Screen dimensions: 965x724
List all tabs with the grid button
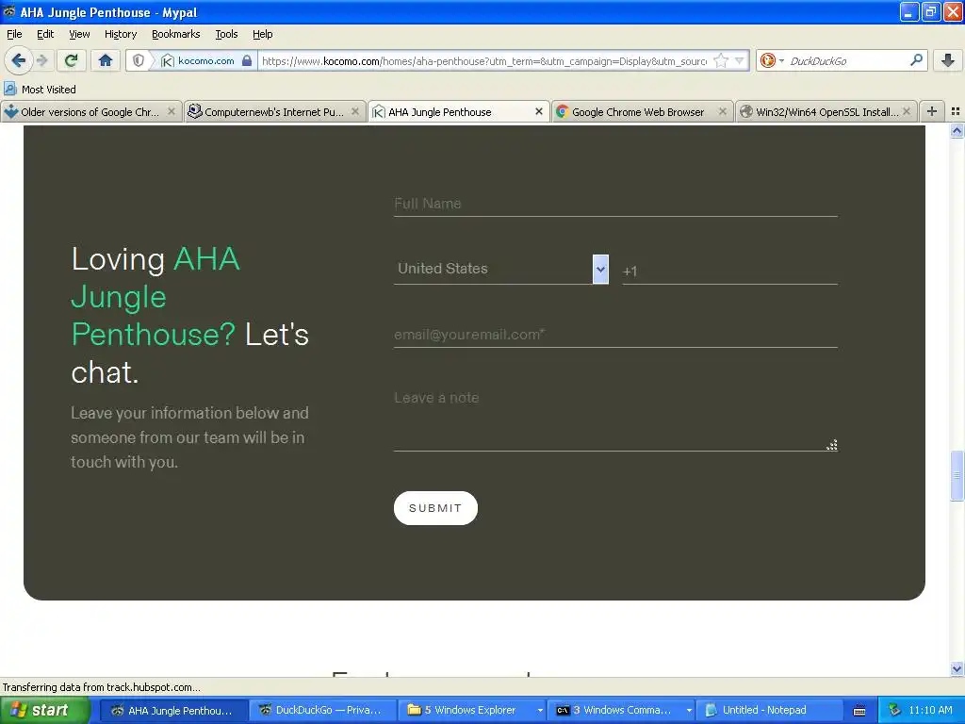(x=956, y=111)
